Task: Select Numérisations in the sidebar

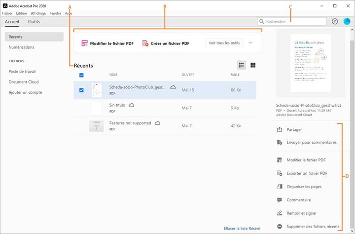Action: [21, 47]
